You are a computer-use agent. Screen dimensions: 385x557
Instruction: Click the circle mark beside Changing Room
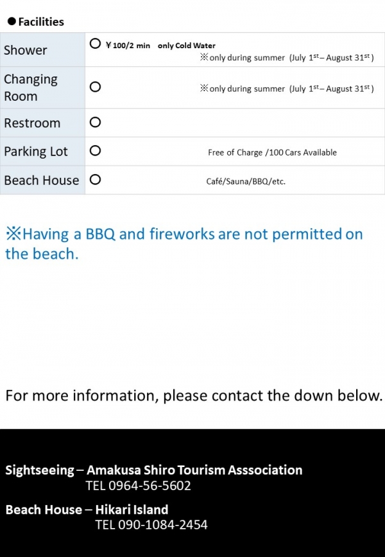tap(95, 87)
